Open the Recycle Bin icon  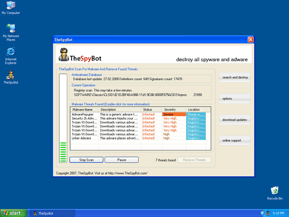(274, 191)
